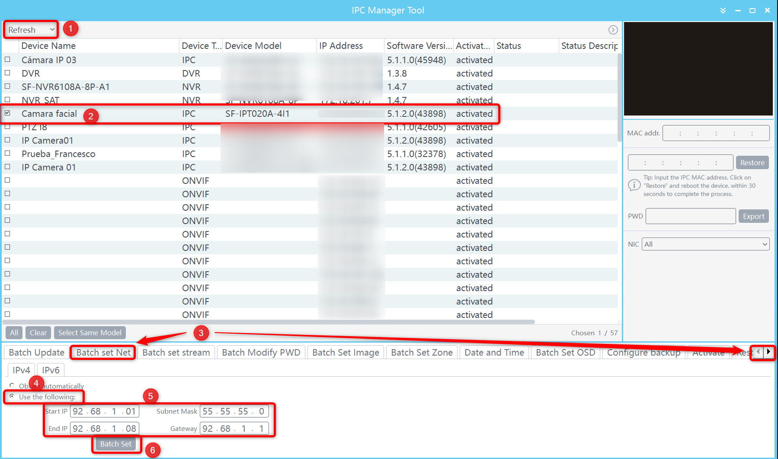This screenshot has width=778, height=459.
Task: Collapse the window using the double chevron icon
Action: click(723, 10)
